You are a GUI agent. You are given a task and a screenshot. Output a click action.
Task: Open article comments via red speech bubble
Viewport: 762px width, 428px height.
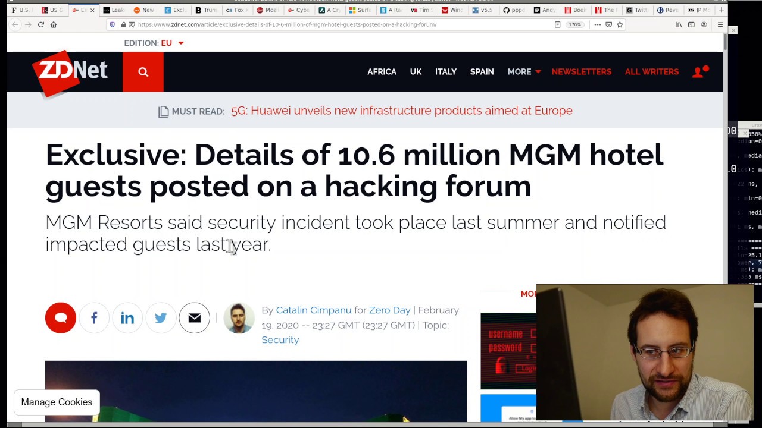[x=61, y=318]
